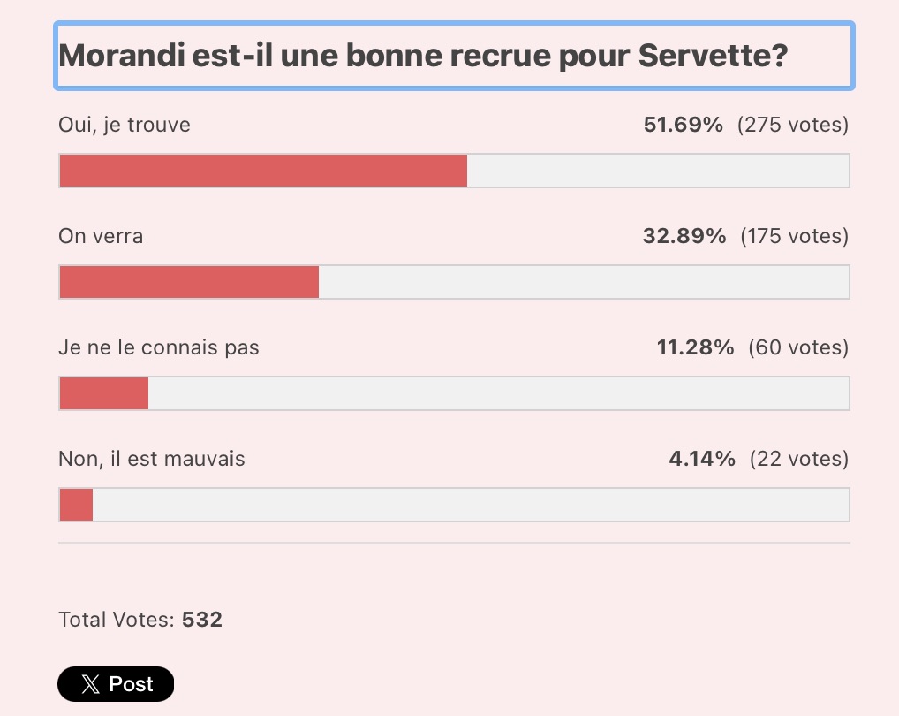899x716 pixels.
Task: Click the red fill of the "On verra" bar
Action: 189,282
